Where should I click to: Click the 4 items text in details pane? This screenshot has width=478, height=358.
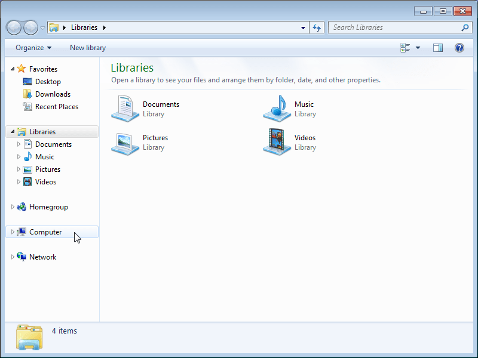65,331
